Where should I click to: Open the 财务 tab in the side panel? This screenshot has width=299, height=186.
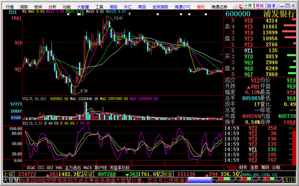[243, 168]
